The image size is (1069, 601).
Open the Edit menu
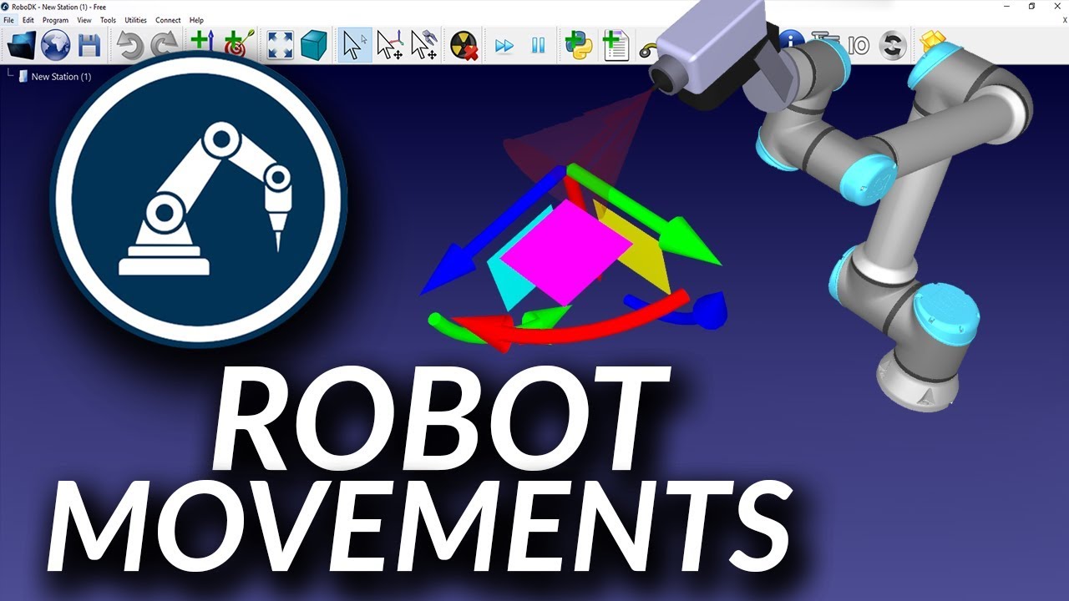[x=28, y=20]
